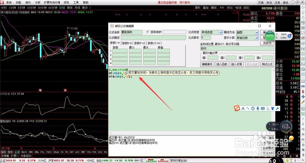Click the down arrow sidebar icon
This screenshot has height=163, width=306.
[303, 18]
